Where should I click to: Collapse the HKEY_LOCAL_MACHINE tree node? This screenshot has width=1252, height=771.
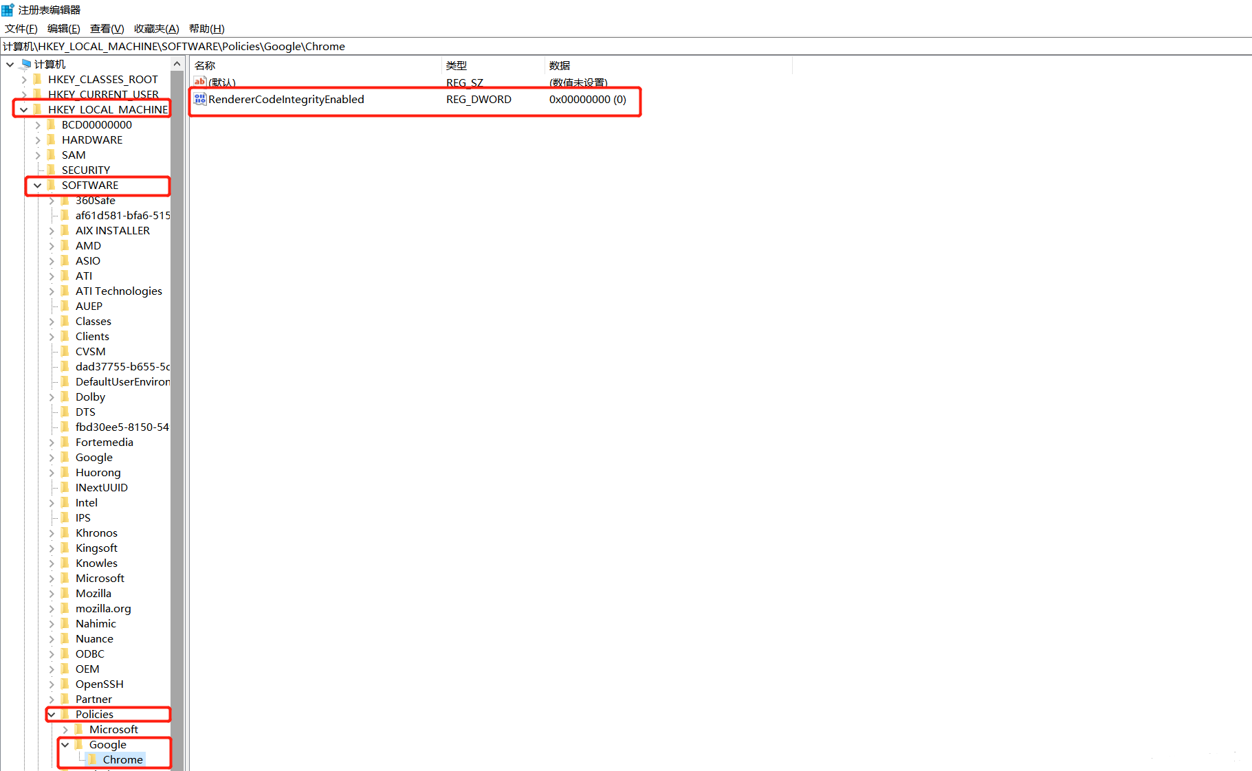(24, 109)
